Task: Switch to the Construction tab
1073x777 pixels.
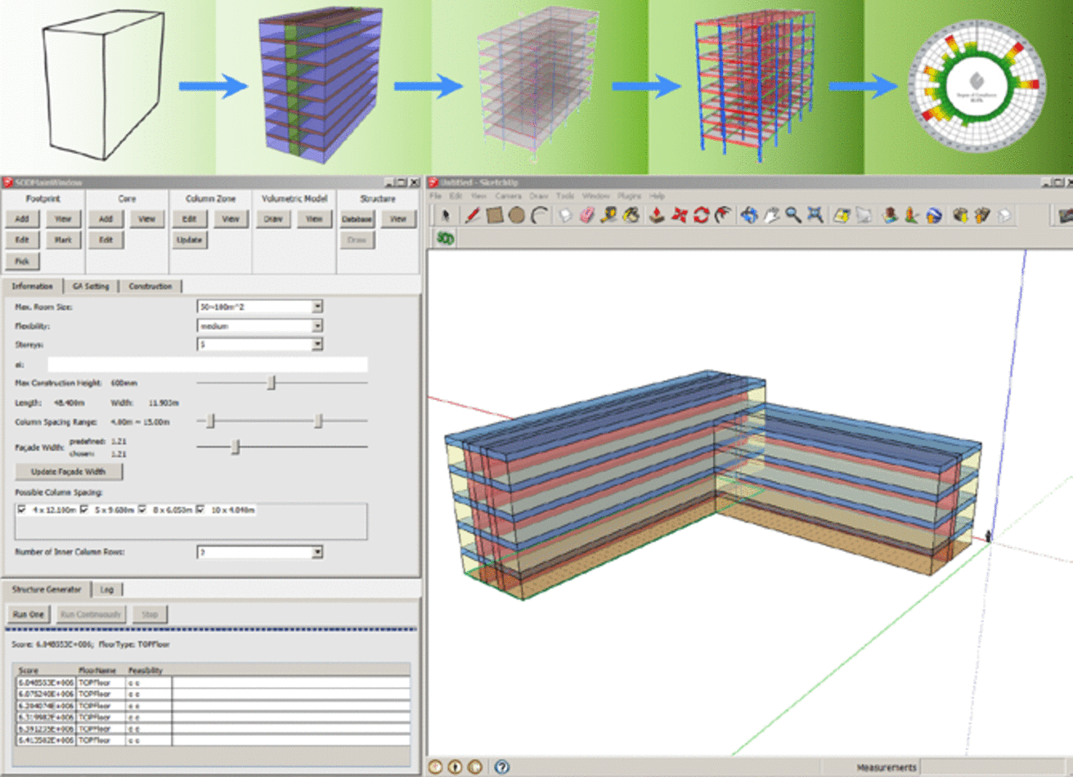Action: [150, 286]
